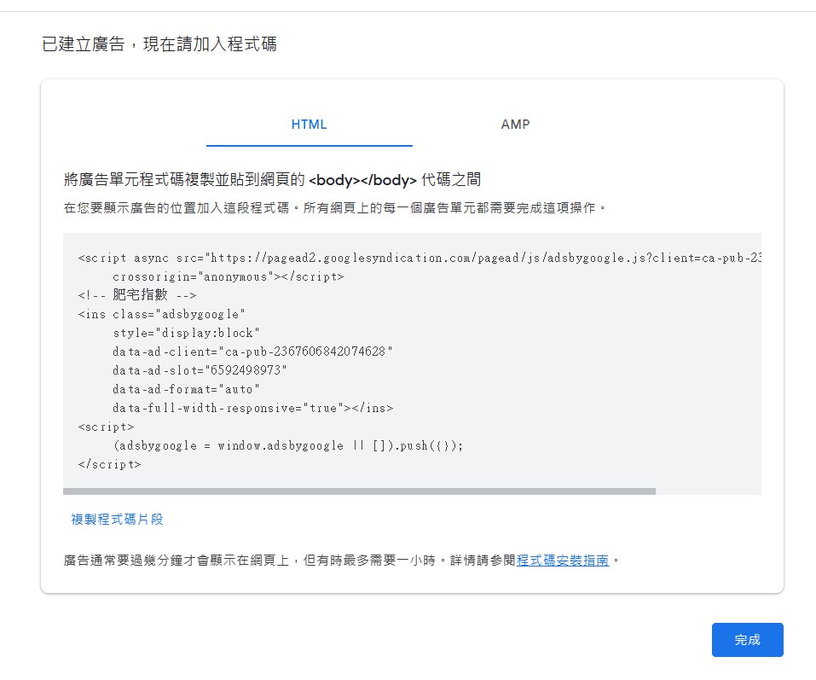Viewport: 816px width, 680px height.
Task: Click the horizontal scrollbar under the code
Action: pyautogui.click(x=358, y=491)
